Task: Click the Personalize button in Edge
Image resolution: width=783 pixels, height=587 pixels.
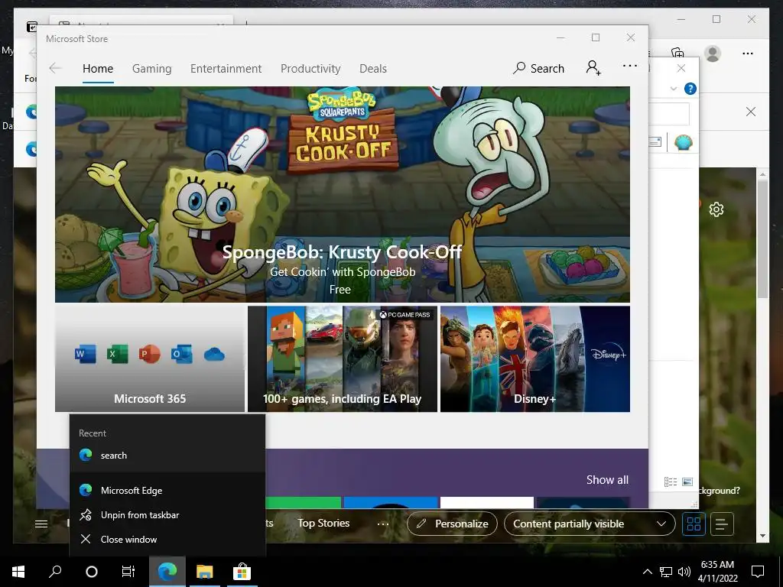Action: tap(453, 524)
